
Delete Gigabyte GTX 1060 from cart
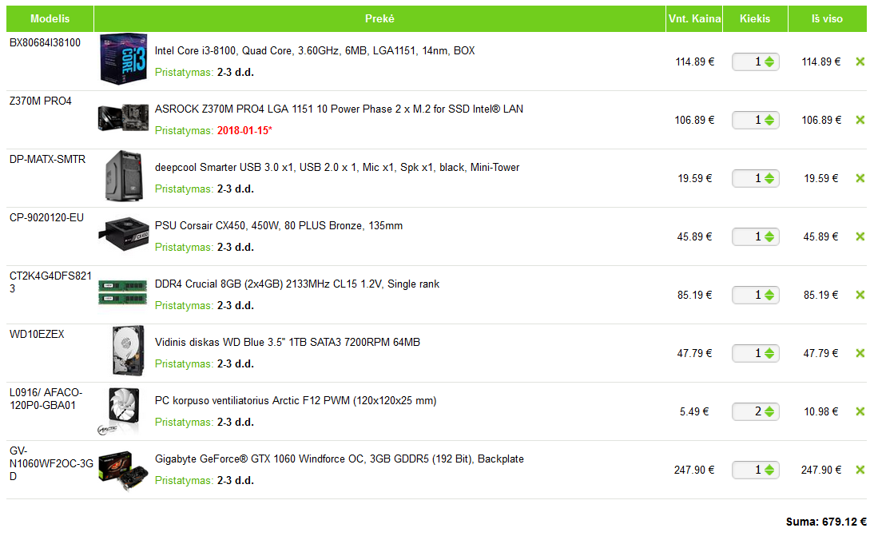pyautogui.click(x=860, y=470)
